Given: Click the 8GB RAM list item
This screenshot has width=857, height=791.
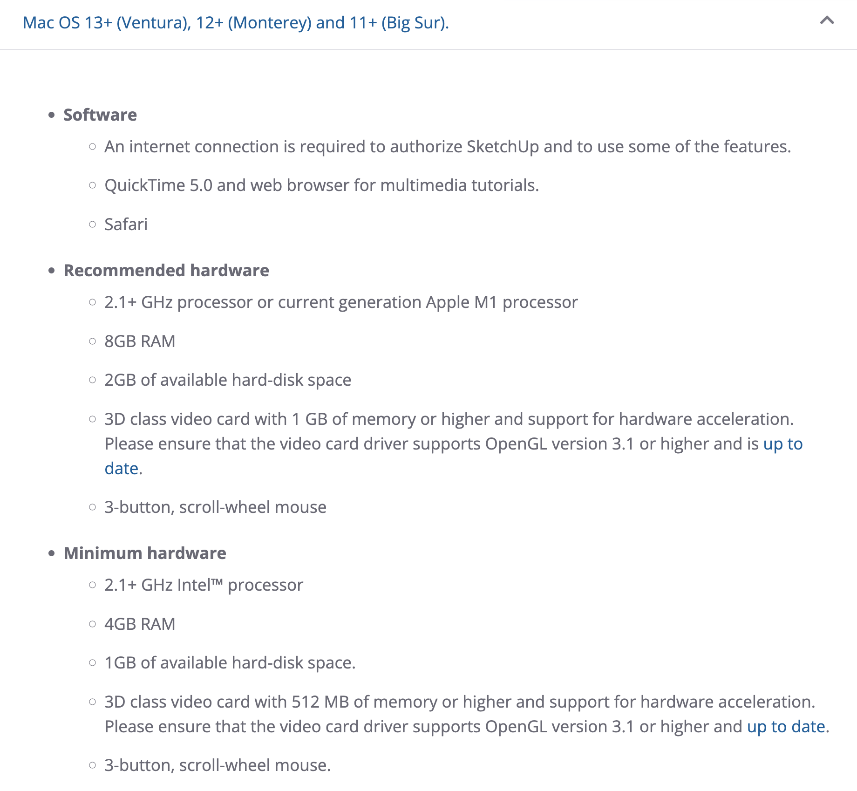Looking at the screenshot, I should point(140,341).
